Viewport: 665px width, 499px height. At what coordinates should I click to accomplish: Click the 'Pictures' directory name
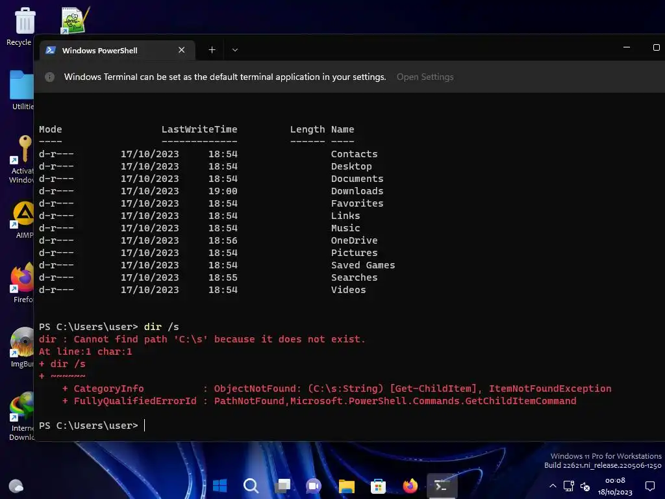354,253
